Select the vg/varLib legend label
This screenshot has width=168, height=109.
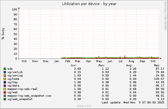click(x=15, y=72)
